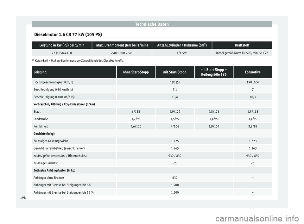Viewport: 304px width, 224px height.
Task: Select Ecomotive combined value '3,8/99'
Action: (x=253, y=126)
